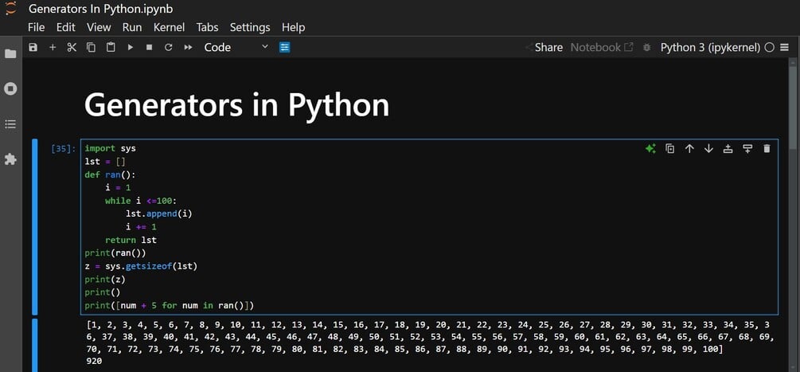Move the cell up with arrow icon
Image resolution: width=800 pixels, height=372 pixels.
point(689,149)
